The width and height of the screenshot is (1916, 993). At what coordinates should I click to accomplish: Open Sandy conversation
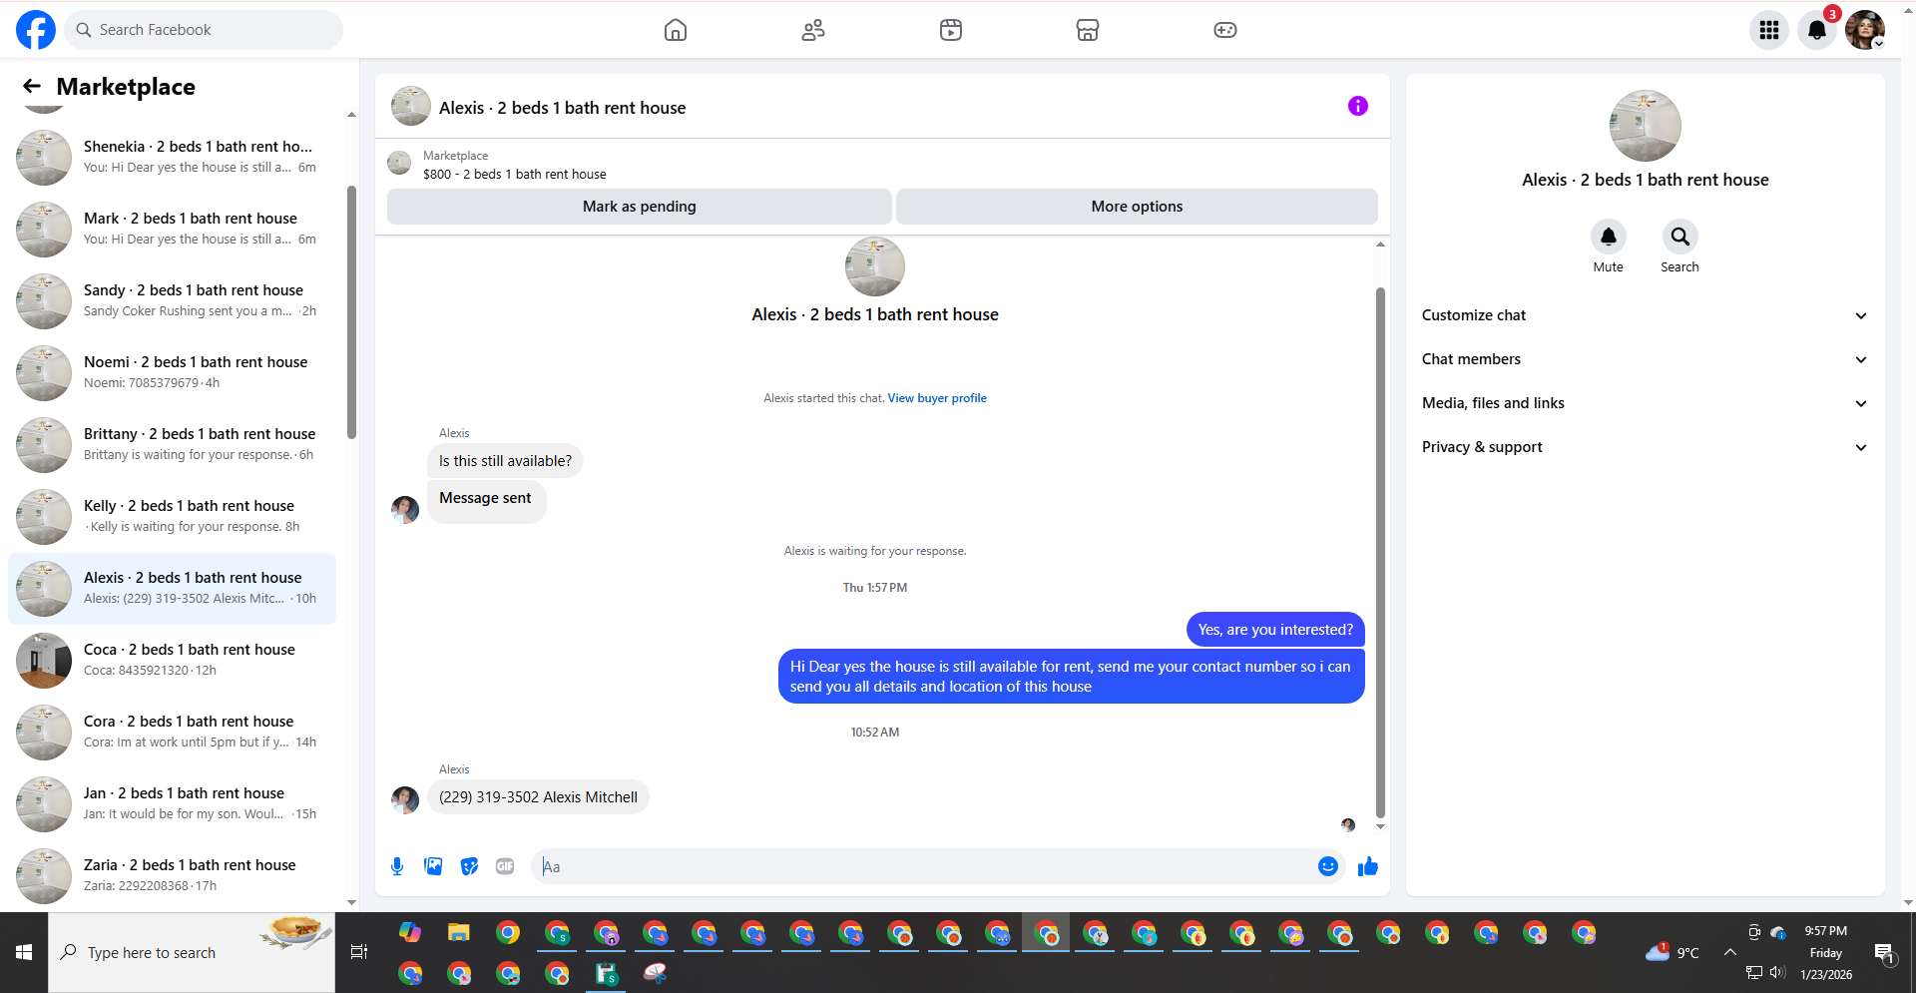coord(172,301)
